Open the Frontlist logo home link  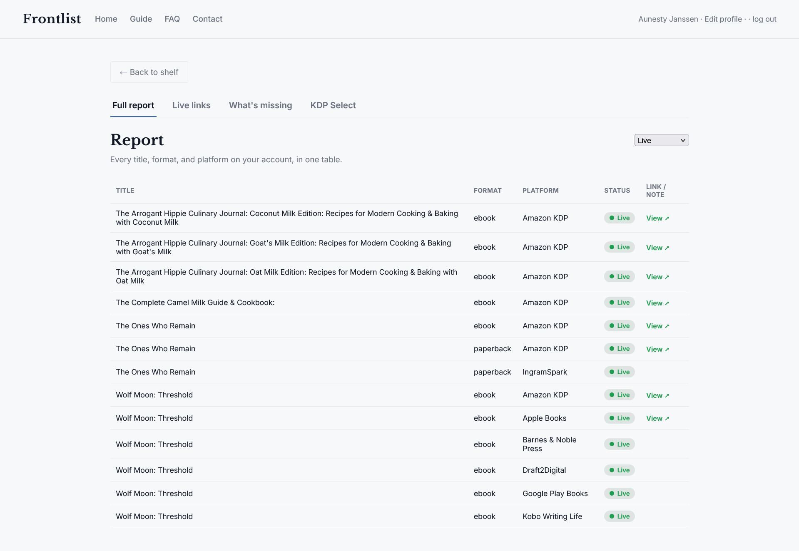pyautogui.click(x=52, y=19)
